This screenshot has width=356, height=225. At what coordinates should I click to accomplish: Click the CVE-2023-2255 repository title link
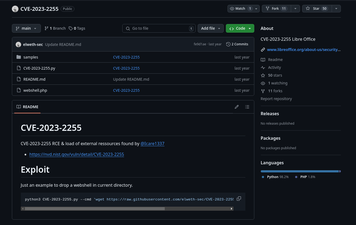tap(39, 9)
